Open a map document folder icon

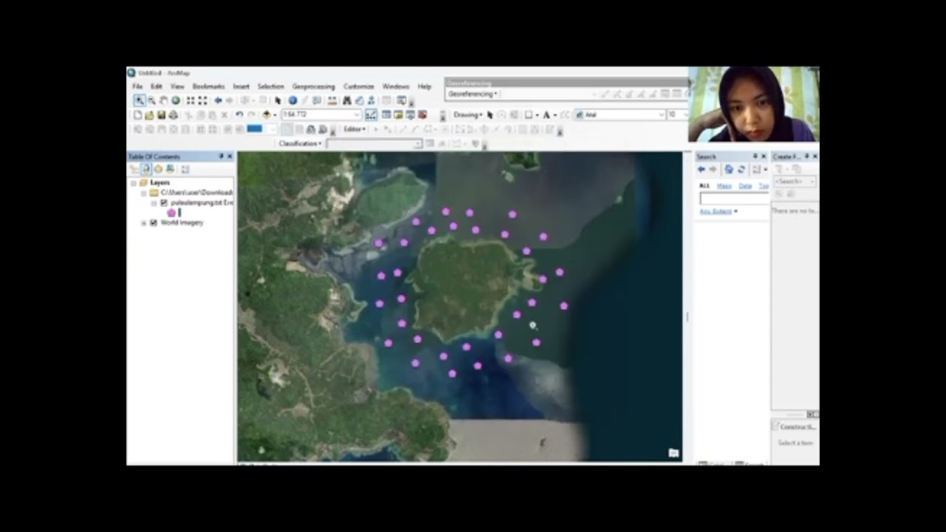click(x=149, y=115)
